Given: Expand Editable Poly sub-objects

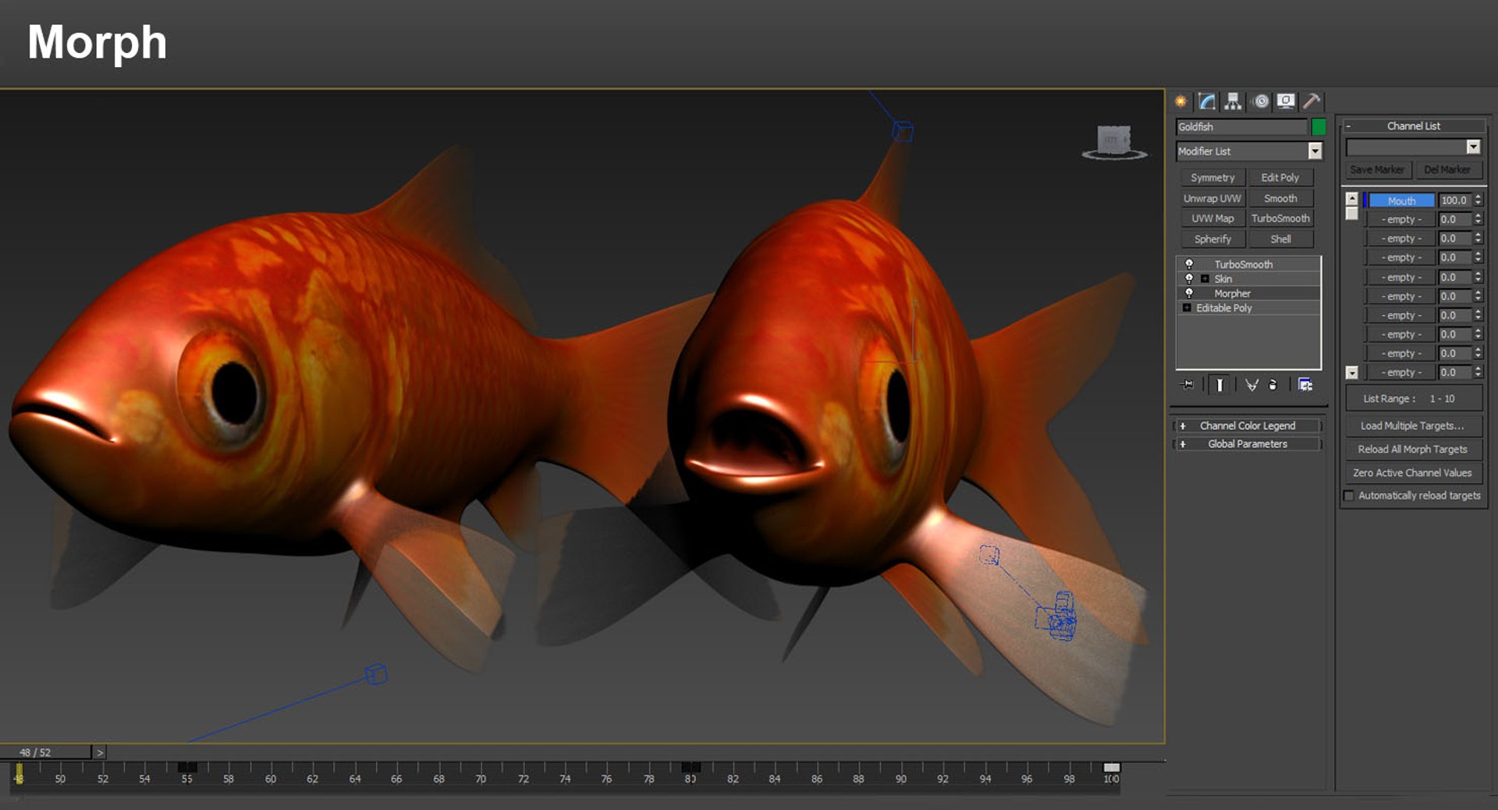Looking at the screenshot, I should (1187, 308).
